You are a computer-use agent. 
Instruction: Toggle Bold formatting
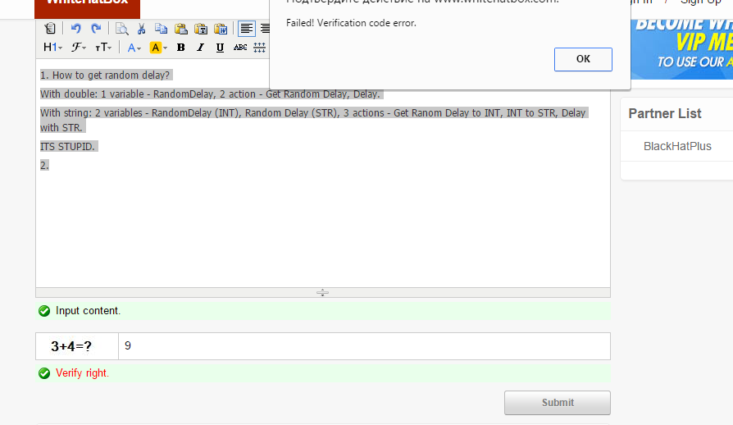coord(180,48)
